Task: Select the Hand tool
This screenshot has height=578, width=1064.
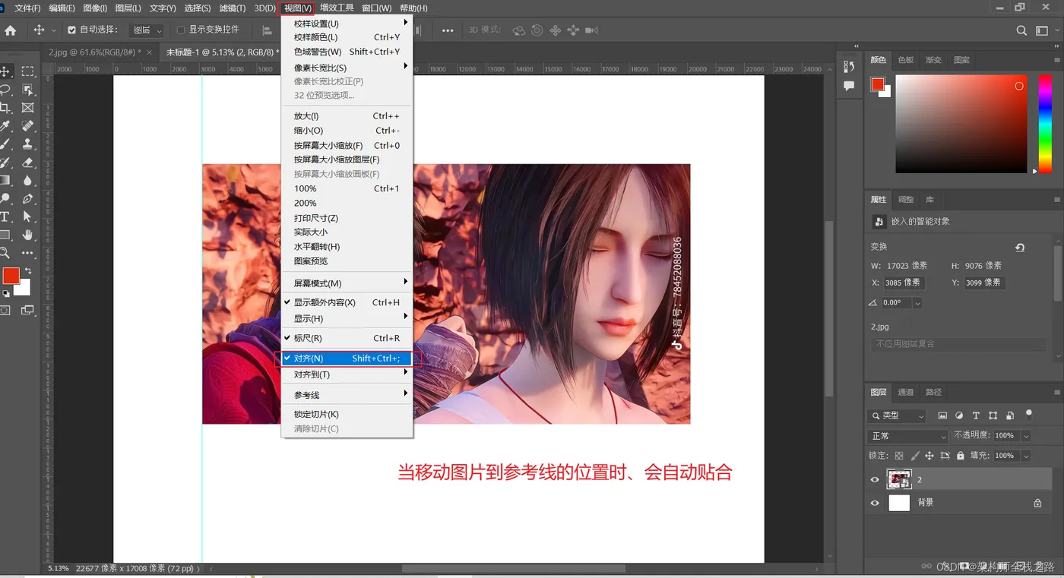Action: pos(28,235)
